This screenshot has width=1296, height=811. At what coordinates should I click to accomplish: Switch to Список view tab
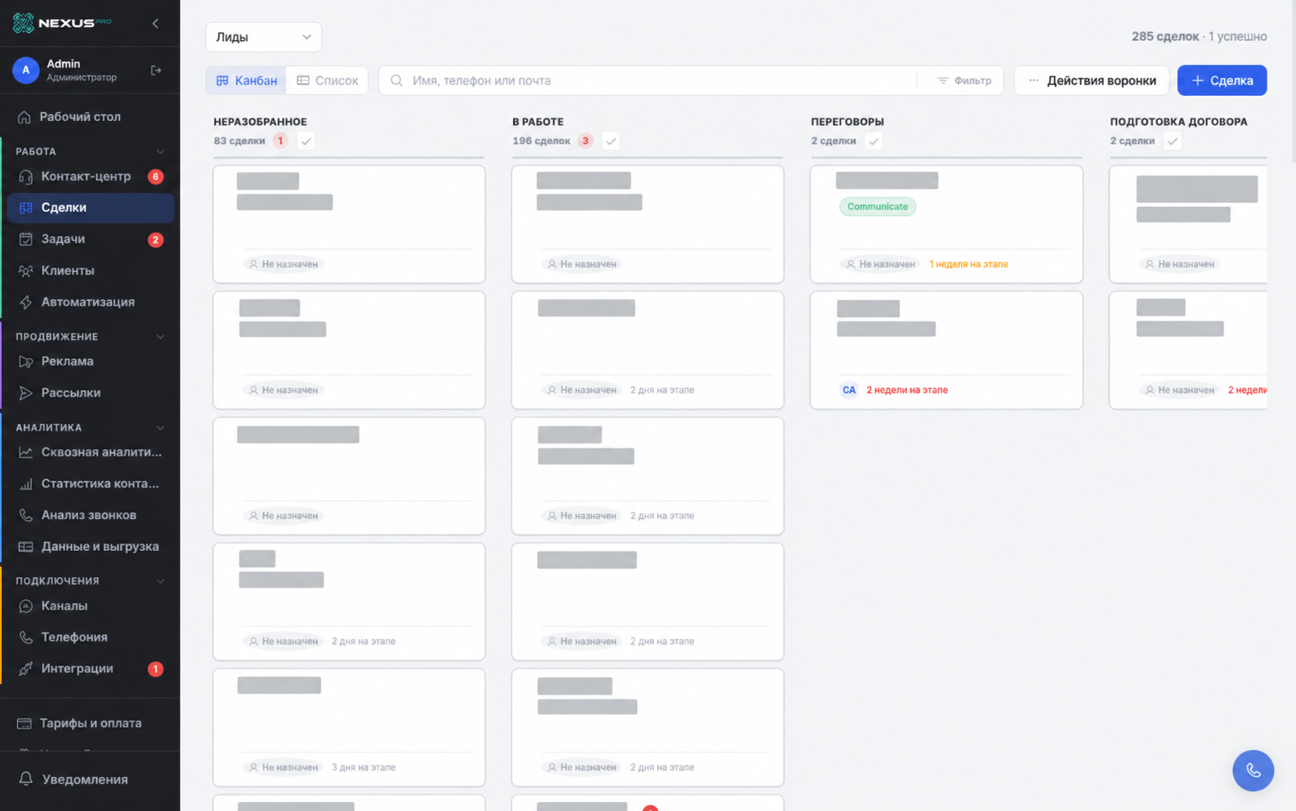(x=327, y=80)
